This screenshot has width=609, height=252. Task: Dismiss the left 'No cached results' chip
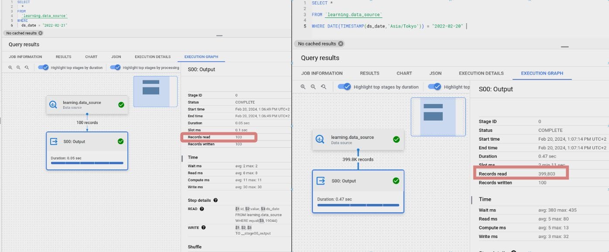coord(41,33)
